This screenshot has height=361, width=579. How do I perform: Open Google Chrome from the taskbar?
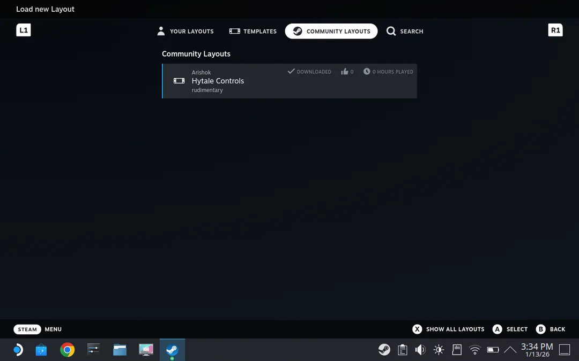click(x=68, y=350)
